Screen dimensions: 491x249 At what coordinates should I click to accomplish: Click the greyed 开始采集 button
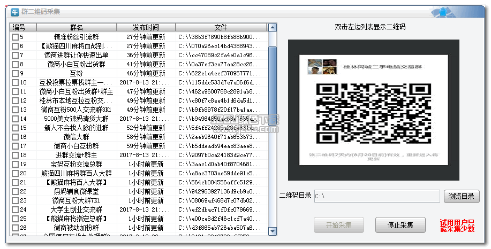(339, 225)
